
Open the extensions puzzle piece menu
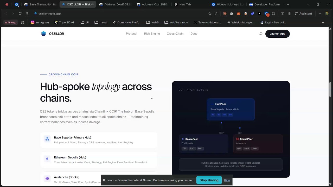pyautogui.click(x=273, y=14)
